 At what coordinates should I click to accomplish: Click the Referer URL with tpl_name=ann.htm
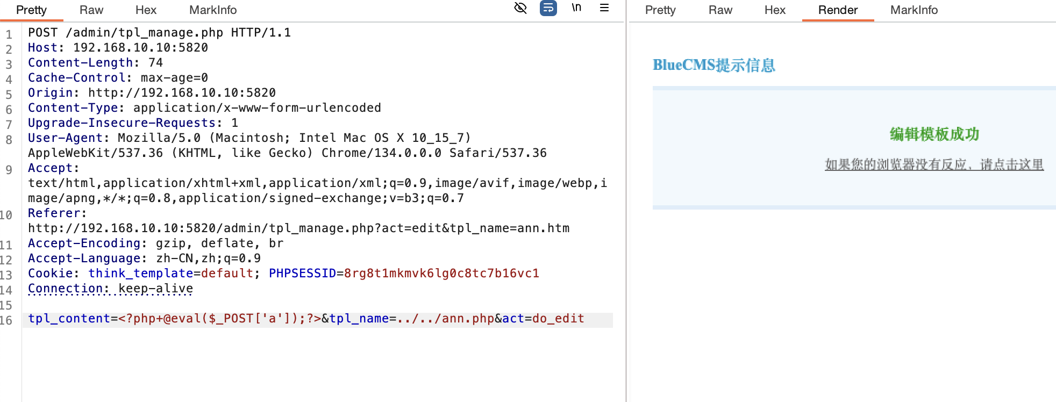pyautogui.click(x=298, y=228)
